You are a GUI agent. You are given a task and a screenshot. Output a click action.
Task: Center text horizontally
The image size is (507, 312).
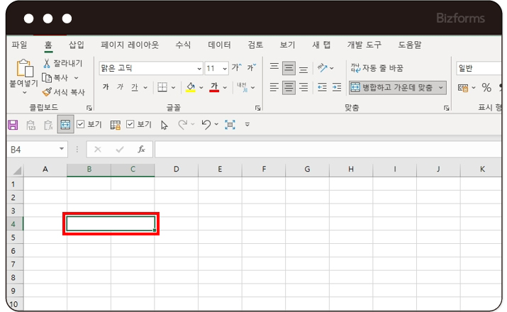coord(289,88)
